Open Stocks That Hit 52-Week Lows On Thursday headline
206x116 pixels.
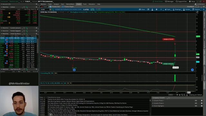pyautogui.click(x=61, y=109)
